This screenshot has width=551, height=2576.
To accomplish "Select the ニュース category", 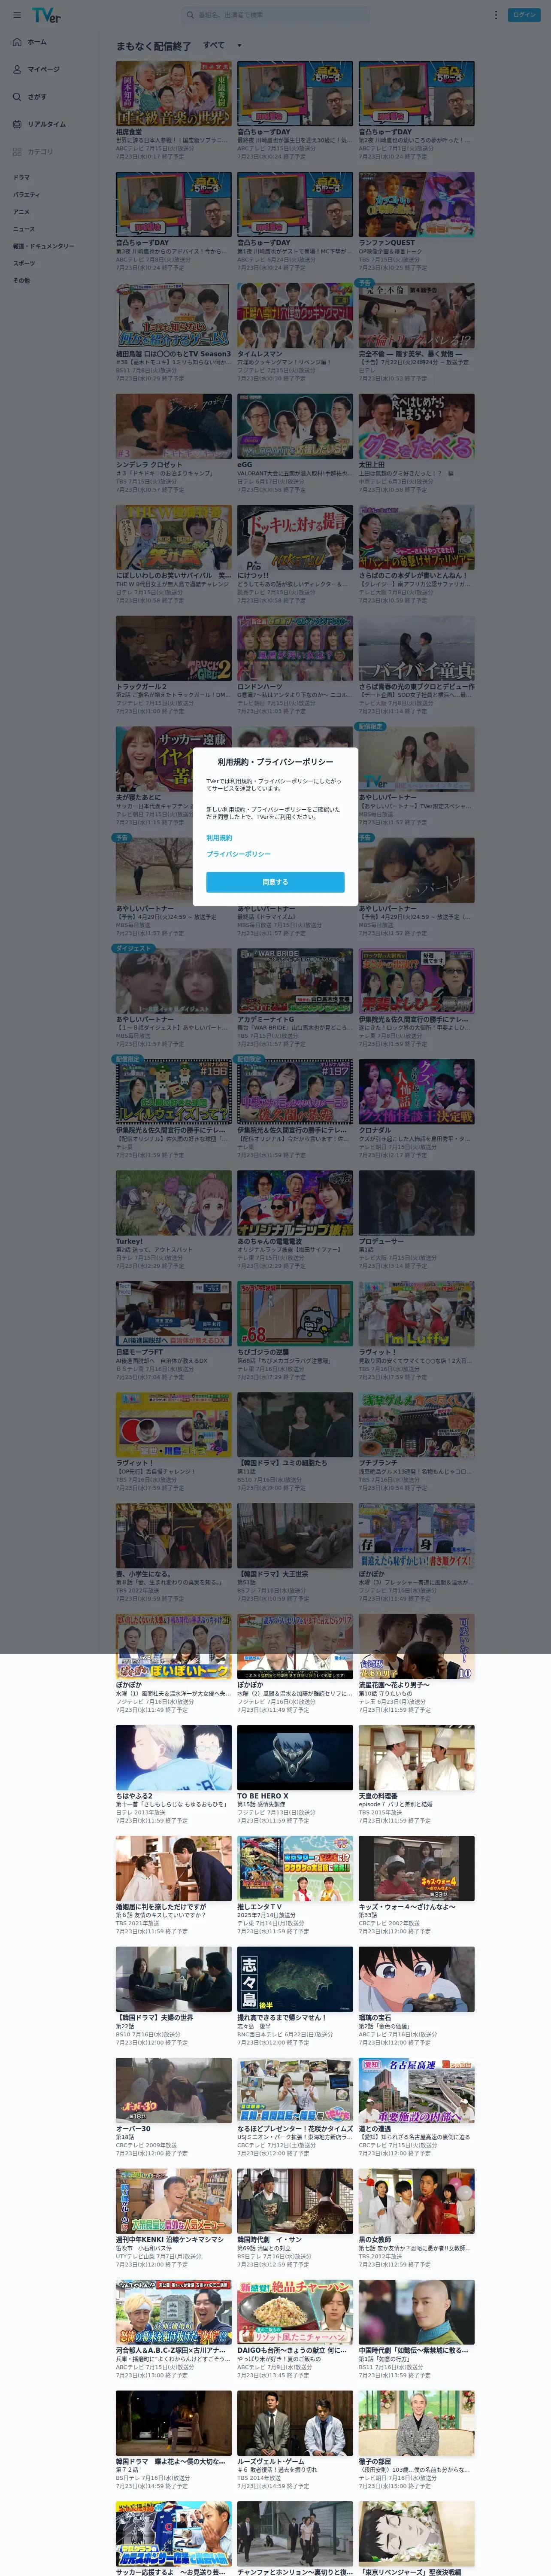I will tap(23, 228).
